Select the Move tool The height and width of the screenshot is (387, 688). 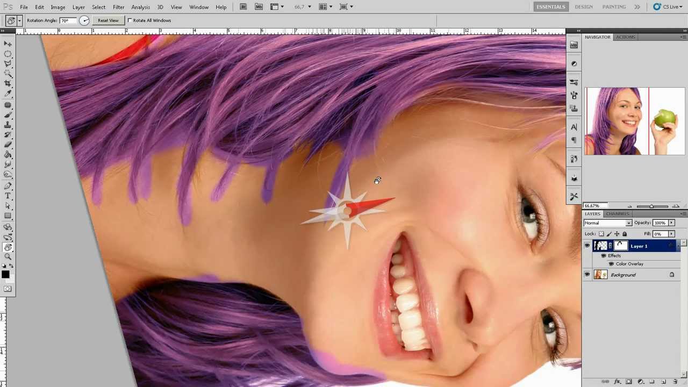tap(8, 44)
